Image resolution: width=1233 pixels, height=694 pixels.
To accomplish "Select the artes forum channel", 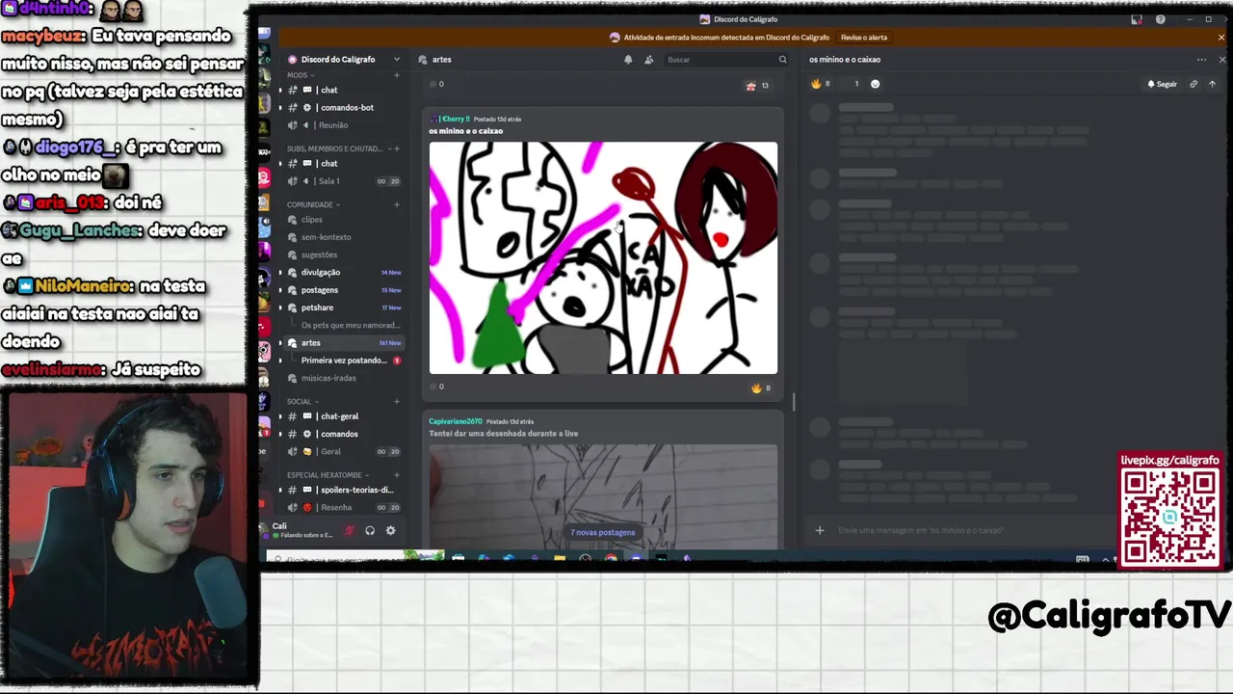I will pyautogui.click(x=341, y=343).
